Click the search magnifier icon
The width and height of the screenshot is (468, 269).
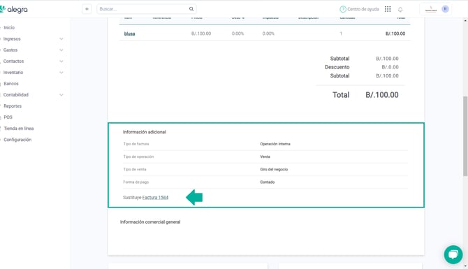191,9
